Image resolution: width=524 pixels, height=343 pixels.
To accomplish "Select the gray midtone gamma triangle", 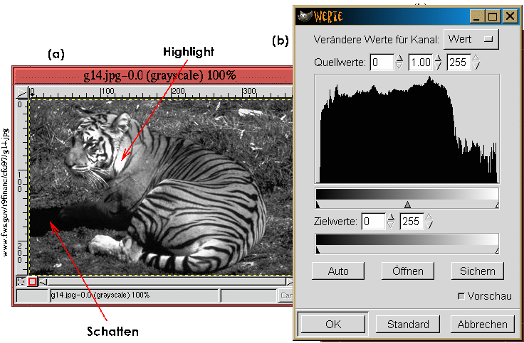I will coord(407,205).
